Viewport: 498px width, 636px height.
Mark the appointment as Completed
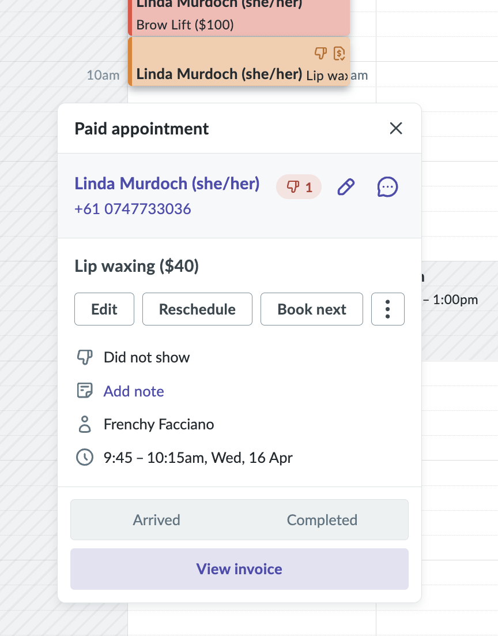[322, 519]
